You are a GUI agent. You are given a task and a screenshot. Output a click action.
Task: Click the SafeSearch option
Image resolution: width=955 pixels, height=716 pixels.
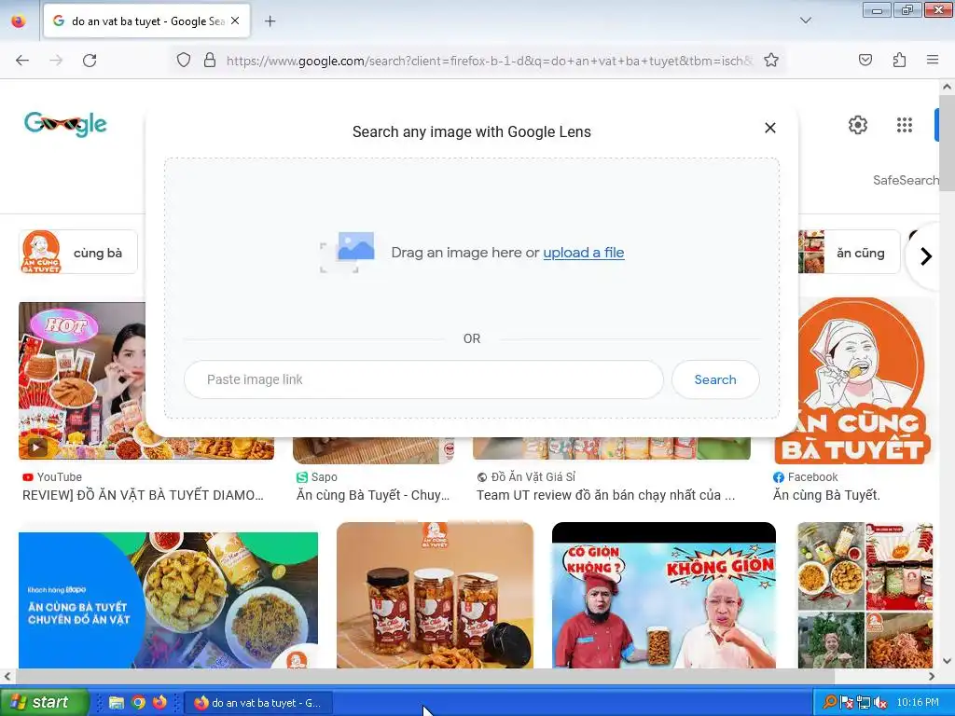pyautogui.click(x=906, y=180)
